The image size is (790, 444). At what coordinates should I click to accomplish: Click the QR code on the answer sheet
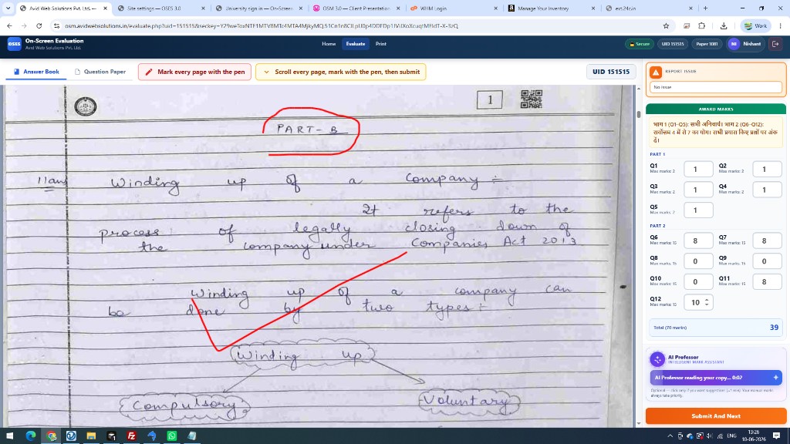point(531,99)
